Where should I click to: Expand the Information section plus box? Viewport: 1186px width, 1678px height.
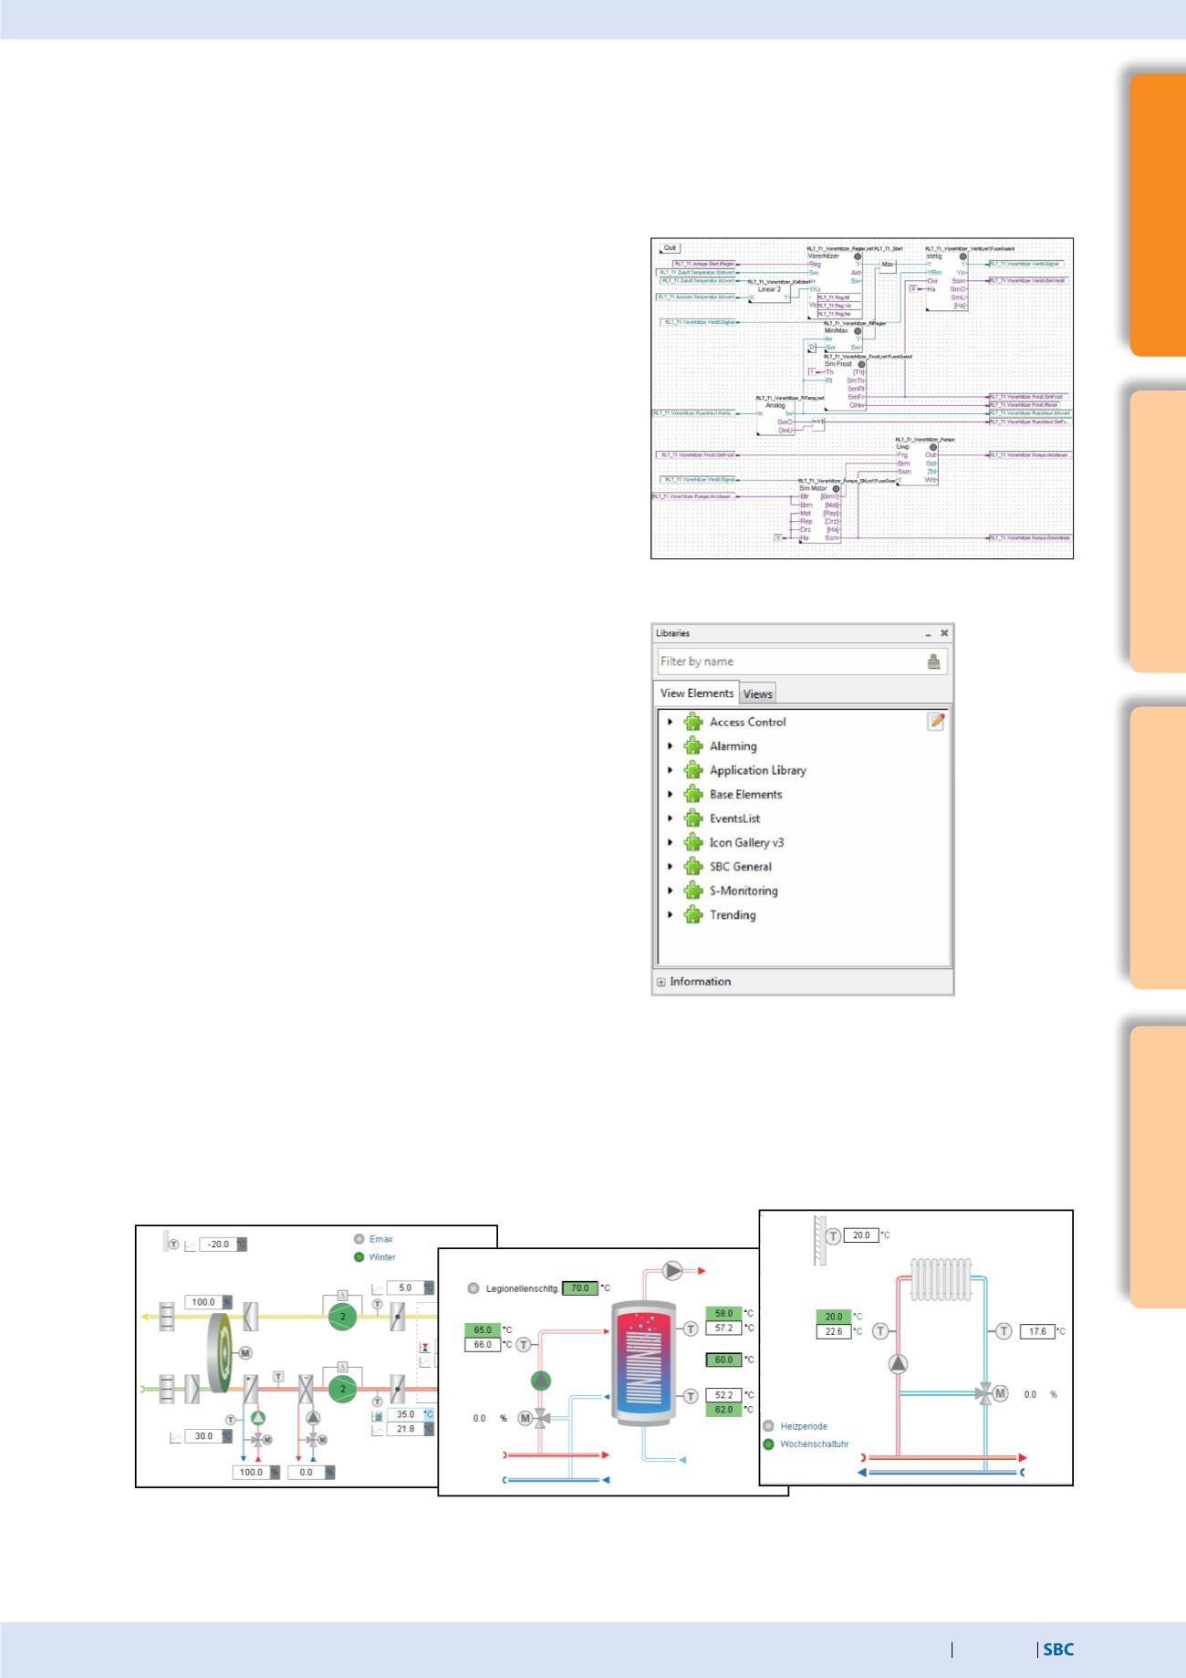point(661,983)
